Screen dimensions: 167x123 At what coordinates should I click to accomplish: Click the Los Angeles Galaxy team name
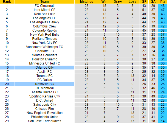(x=45, y=22)
